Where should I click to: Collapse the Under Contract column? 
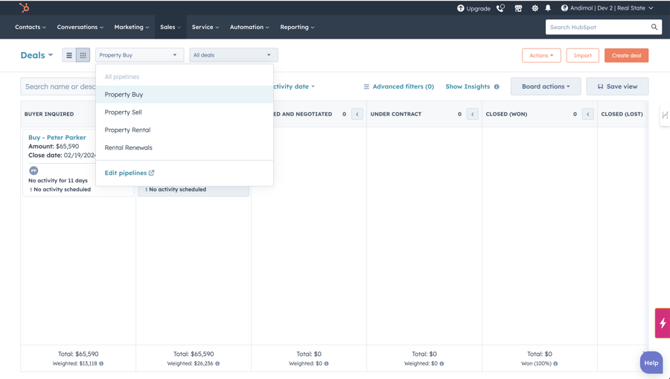473,114
